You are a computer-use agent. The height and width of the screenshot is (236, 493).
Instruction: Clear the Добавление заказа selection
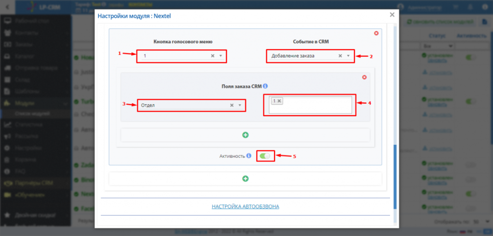pyautogui.click(x=340, y=56)
